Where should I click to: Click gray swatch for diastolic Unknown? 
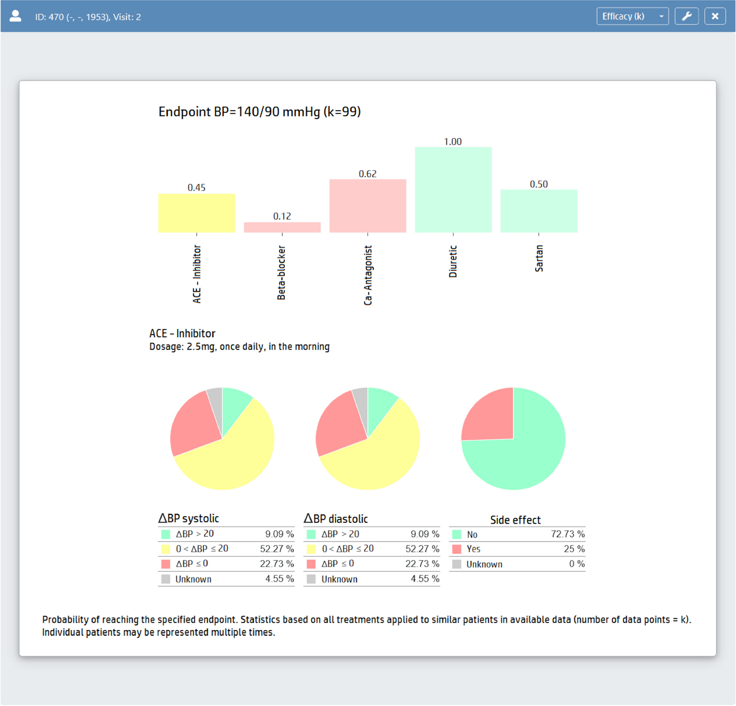(x=311, y=579)
